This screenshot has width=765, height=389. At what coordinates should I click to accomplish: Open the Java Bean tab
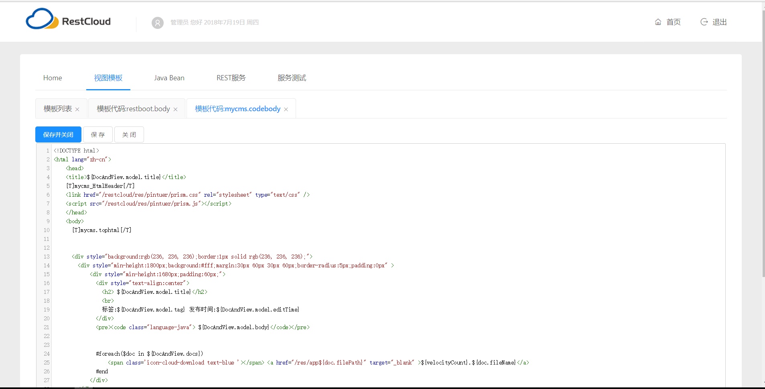(x=169, y=78)
